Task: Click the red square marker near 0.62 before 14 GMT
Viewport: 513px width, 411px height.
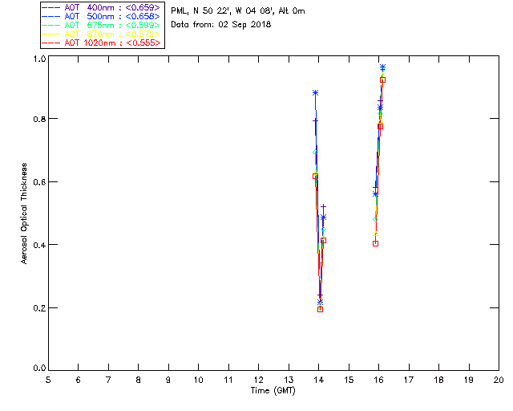Action: pyautogui.click(x=315, y=177)
